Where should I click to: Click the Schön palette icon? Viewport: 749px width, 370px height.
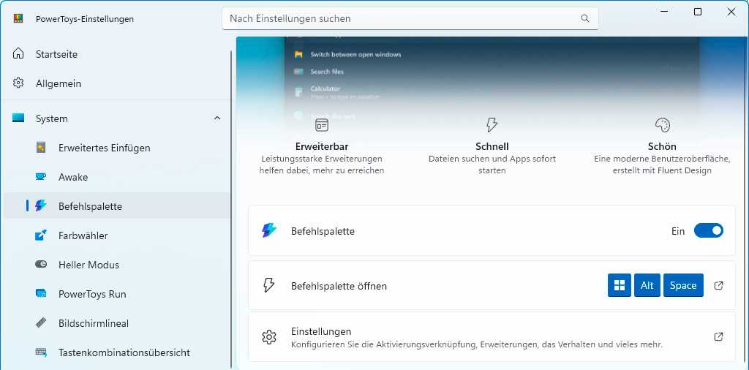663,125
